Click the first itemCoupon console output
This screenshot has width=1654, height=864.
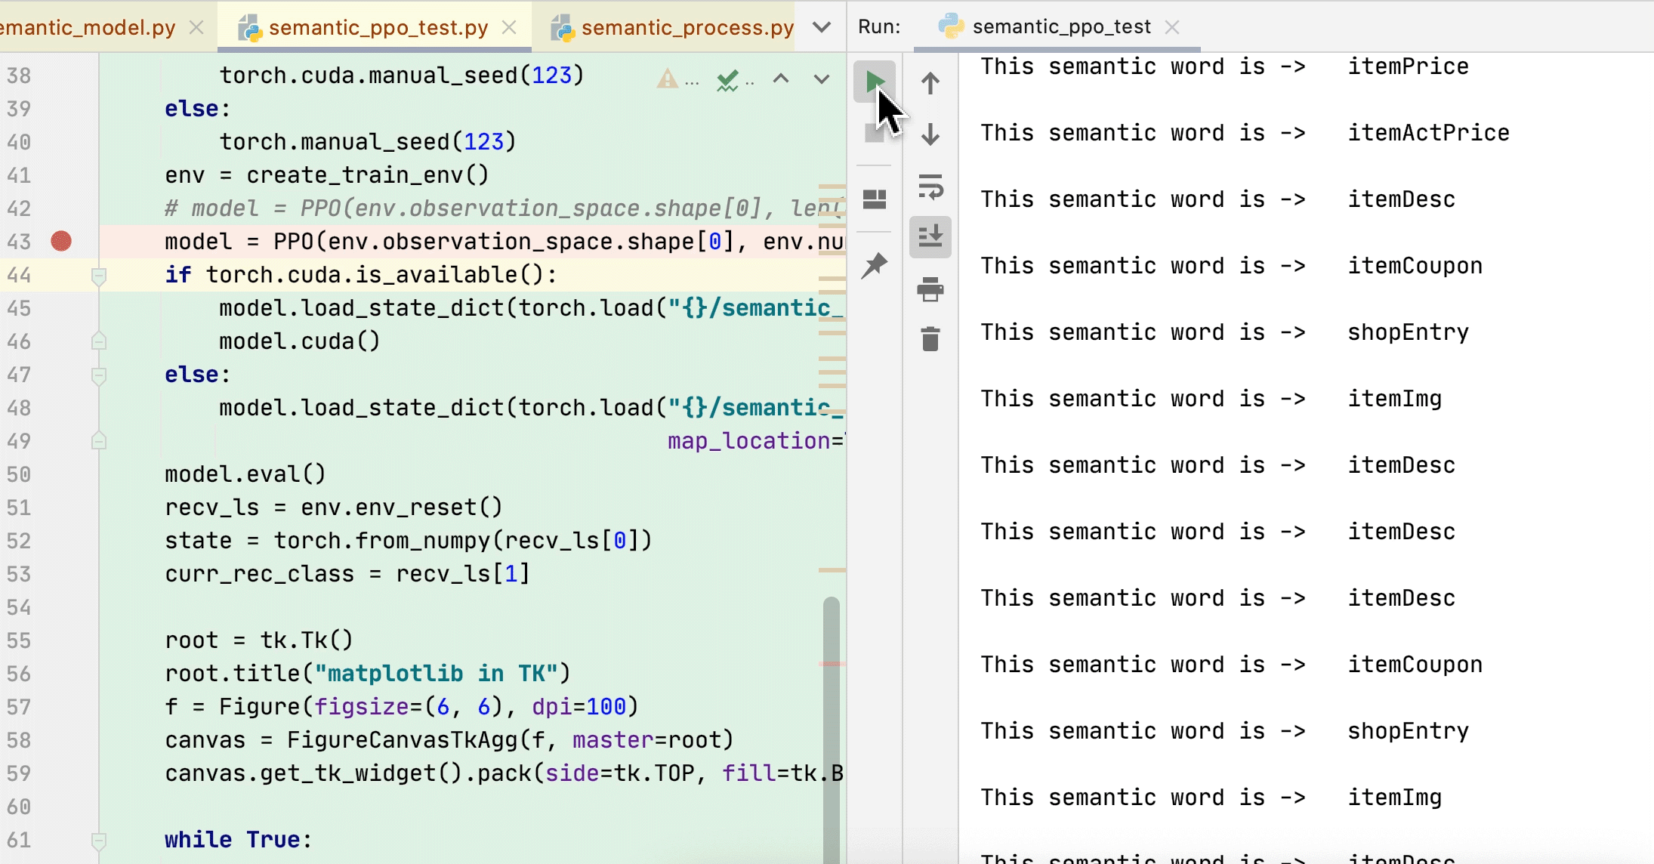coord(1415,266)
